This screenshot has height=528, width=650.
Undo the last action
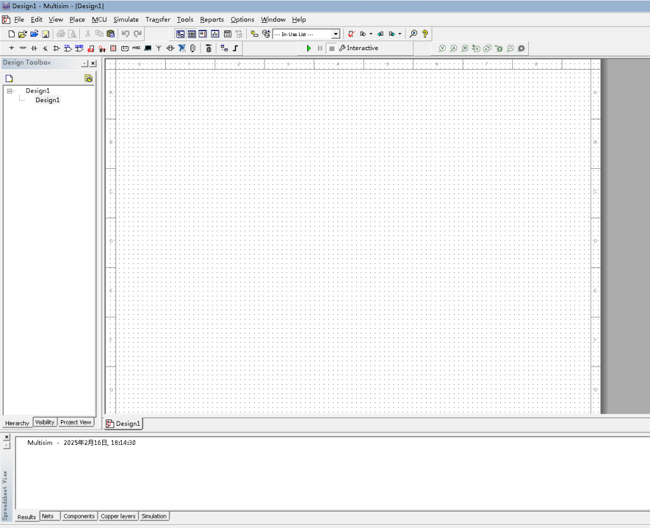(126, 34)
